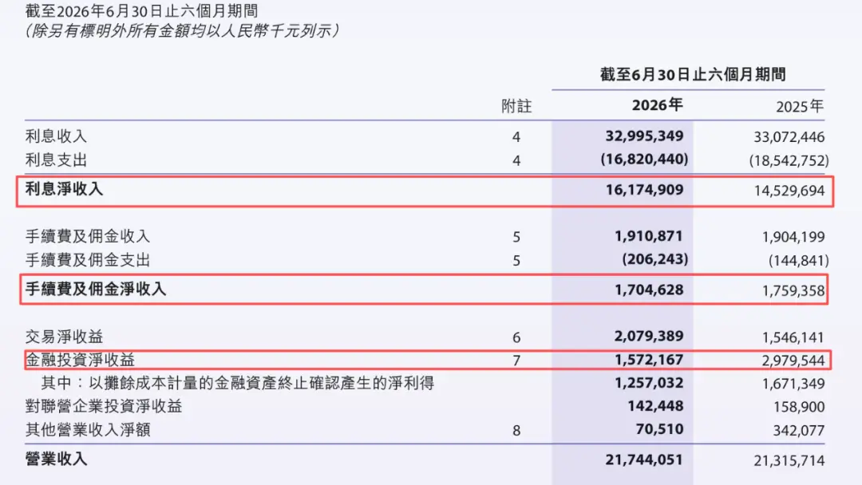Select the 手續費及佣金淨收入 row label
This screenshot has height=485, width=862.
tap(95, 289)
